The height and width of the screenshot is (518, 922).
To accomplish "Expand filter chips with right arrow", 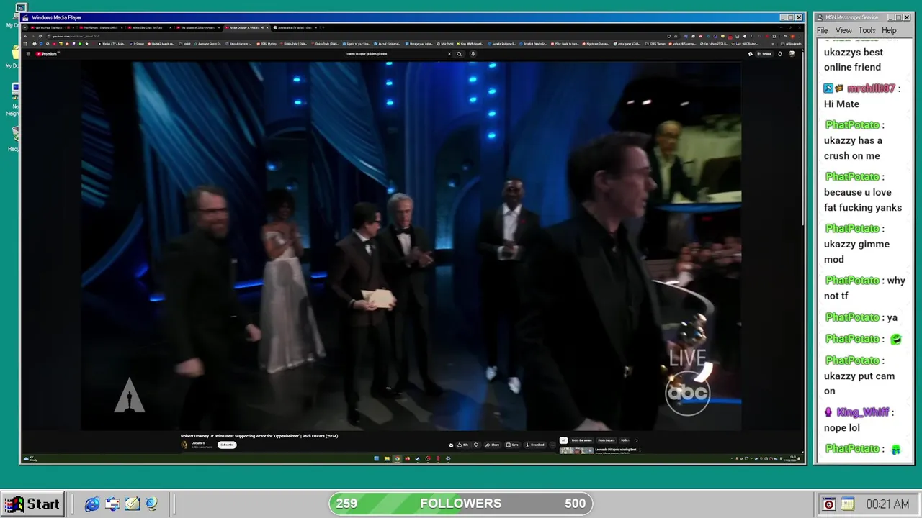I will click(x=636, y=440).
